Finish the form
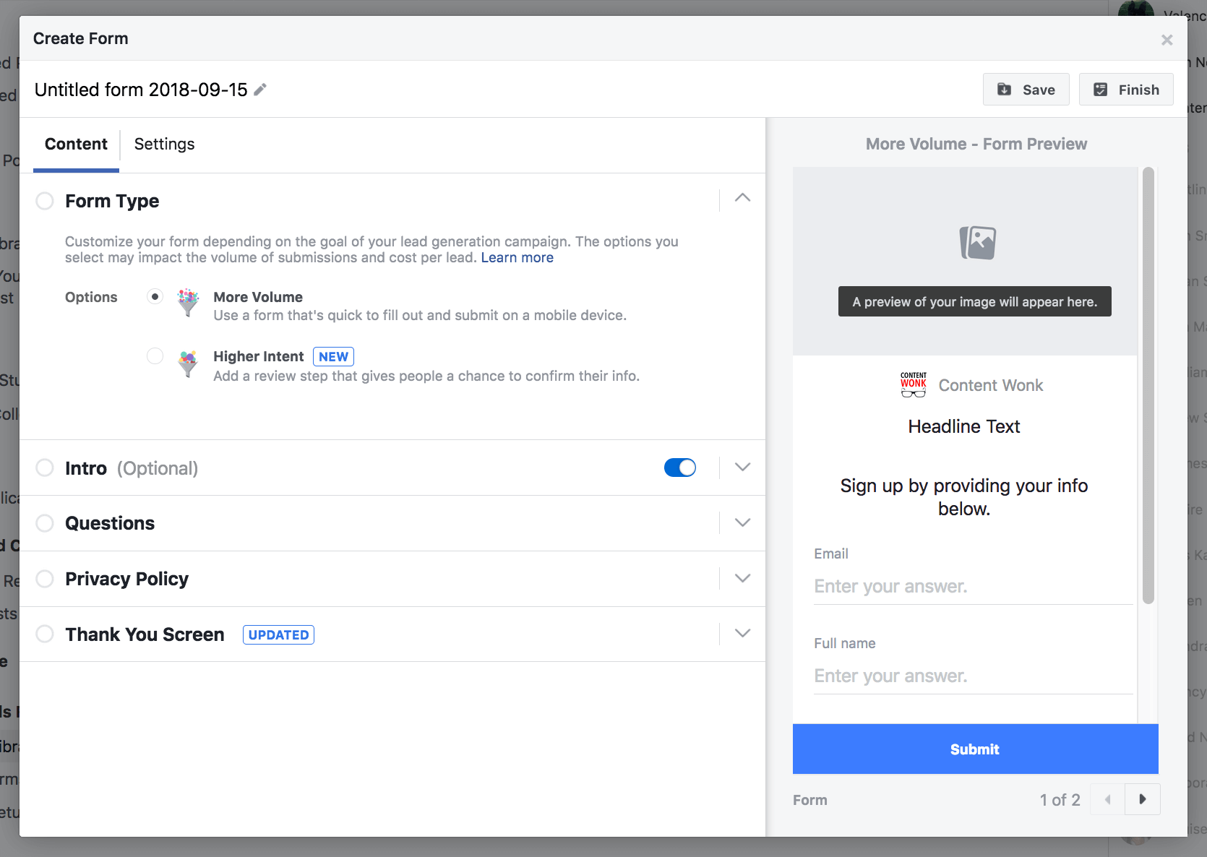The width and height of the screenshot is (1207, 857). (x=1125, y=90)
